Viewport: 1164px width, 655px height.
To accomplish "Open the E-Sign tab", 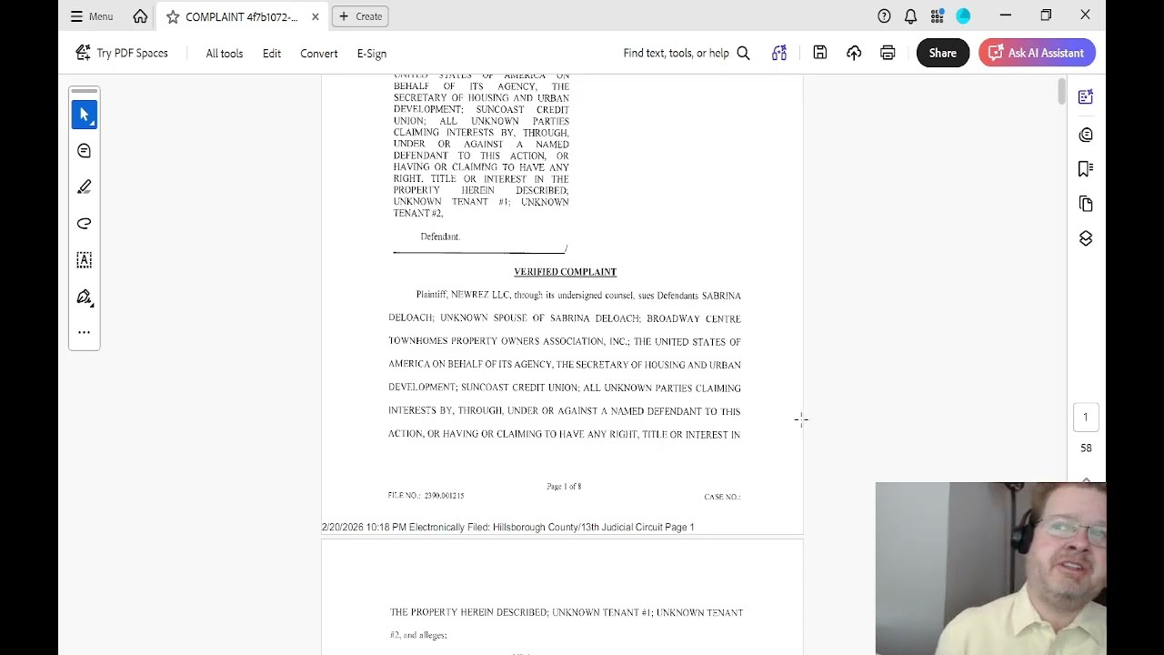I will (x=372, y=54).
